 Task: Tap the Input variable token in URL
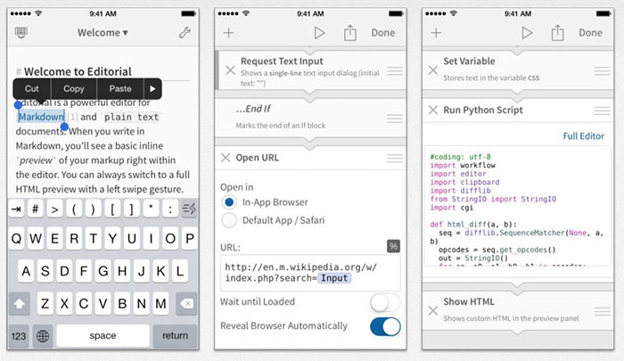point(334,278)
